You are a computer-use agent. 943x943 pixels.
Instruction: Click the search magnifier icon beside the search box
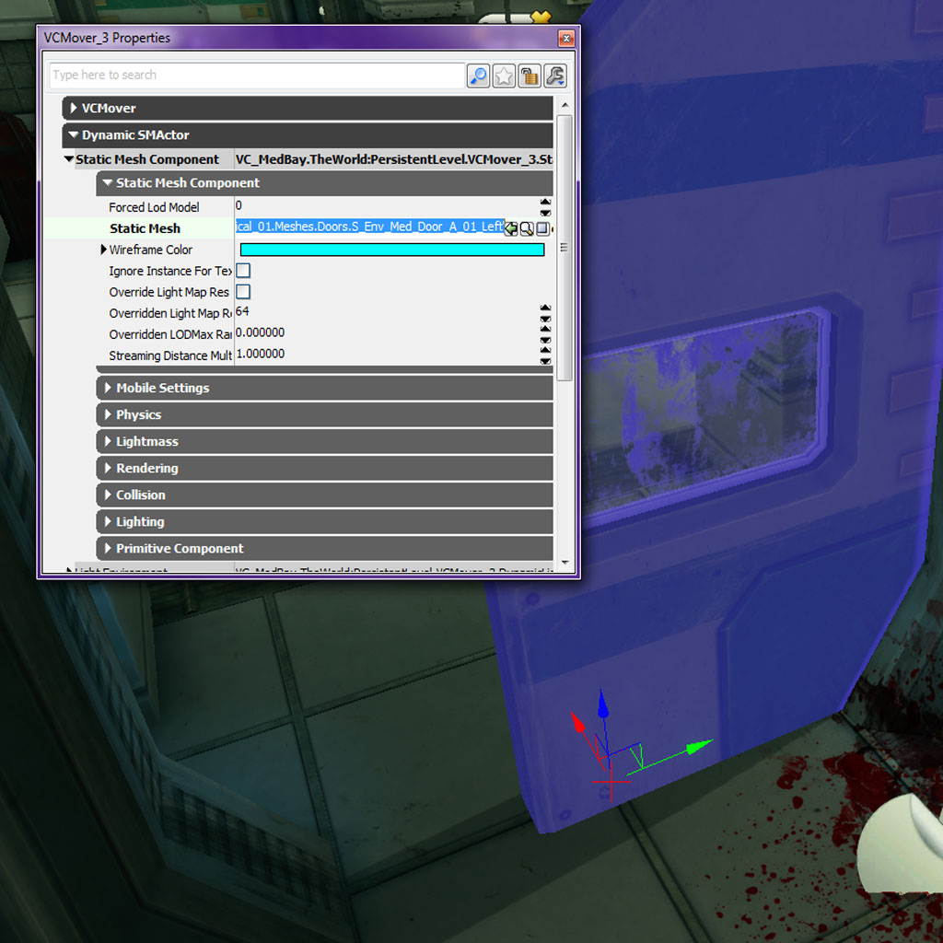[x=478, y=76]
